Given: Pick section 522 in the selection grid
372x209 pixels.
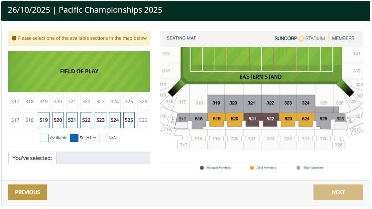Looking at the screenshot, I should click(86, 120).
